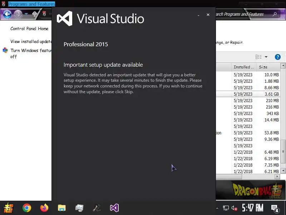This screenshot has width=286, height=215.
Task: Click the vertical scrollbar down arrow
Action: 283,171
